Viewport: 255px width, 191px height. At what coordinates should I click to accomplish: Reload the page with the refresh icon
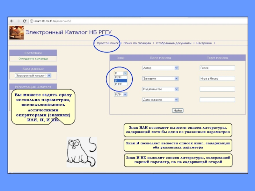pyautogui.click(x=25, y=21)
